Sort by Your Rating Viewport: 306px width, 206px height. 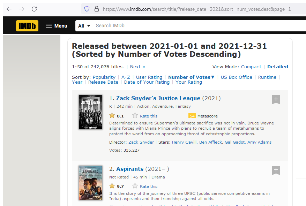click(188, 82)
